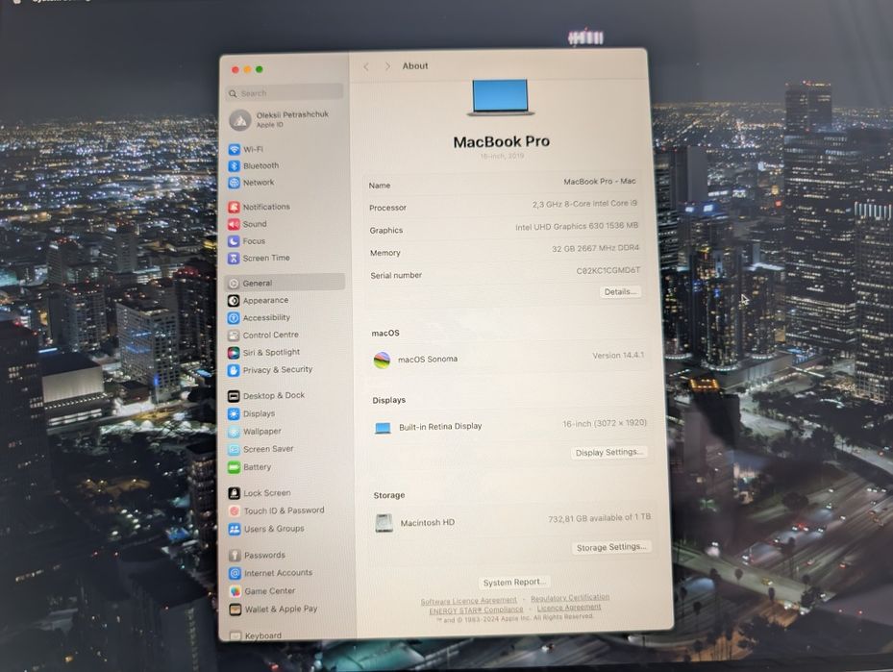The width and height of the screenshot is (893, 672).
Task: Open Notifications bell icon
Action: point(234,207)
